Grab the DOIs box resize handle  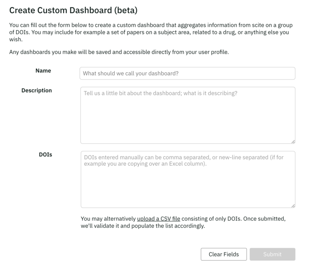pos(293,206)
